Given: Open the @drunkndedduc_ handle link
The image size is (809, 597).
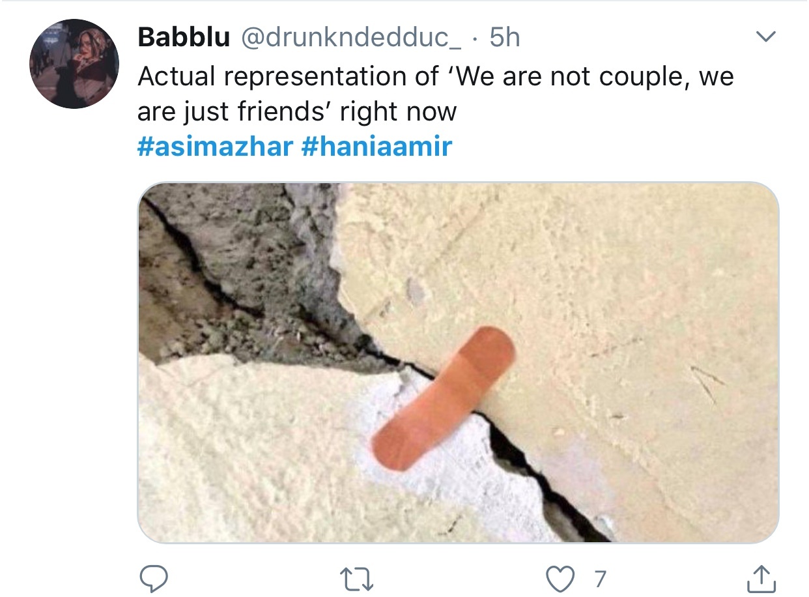Looking at the screenshot, I should point(351,38).
